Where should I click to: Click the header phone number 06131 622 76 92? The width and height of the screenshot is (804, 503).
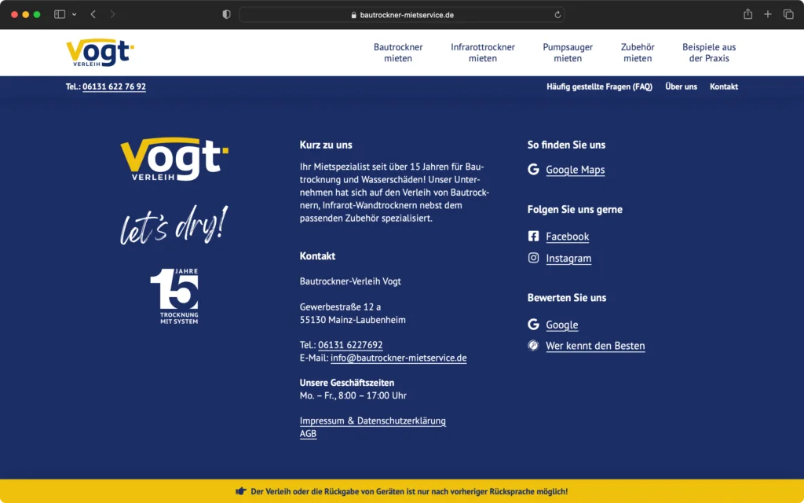114,86
